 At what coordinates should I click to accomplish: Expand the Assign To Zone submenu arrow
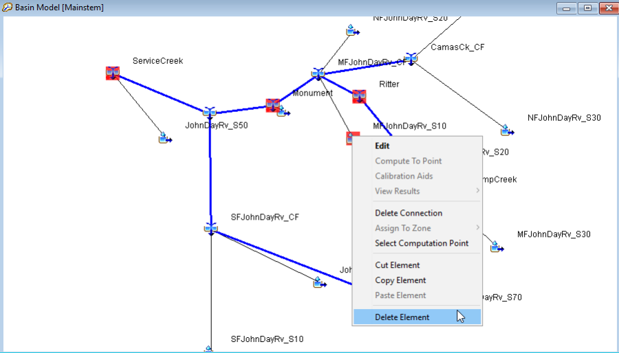click(476, 228)
